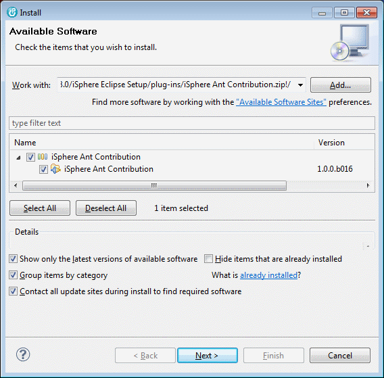Open the Available Software Sites link
Viewport: 384px width, 378px height.
click(281, 102)
